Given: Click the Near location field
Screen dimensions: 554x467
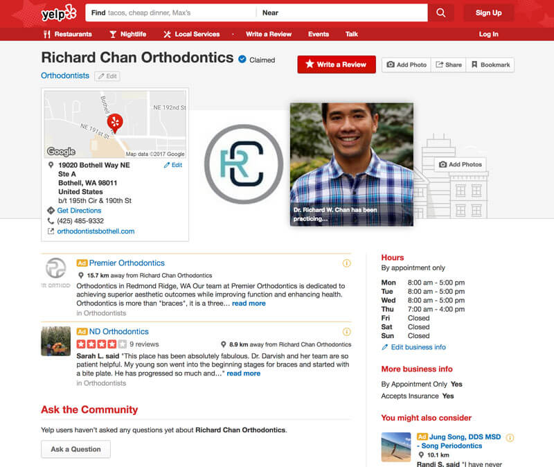Looking at the screenshot, I should click(342, 12).
